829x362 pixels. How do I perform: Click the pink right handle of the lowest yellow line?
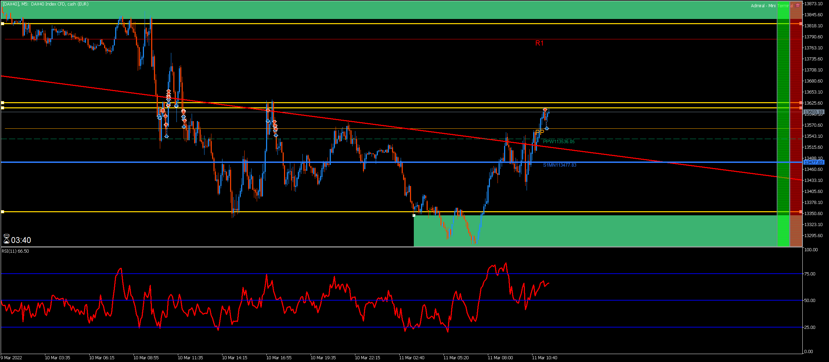coord(801,212)
